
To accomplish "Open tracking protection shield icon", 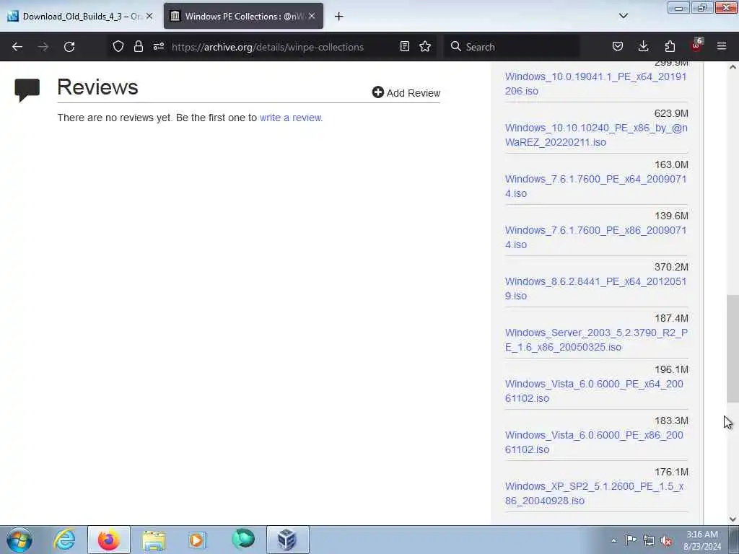I will coord(118,46).
